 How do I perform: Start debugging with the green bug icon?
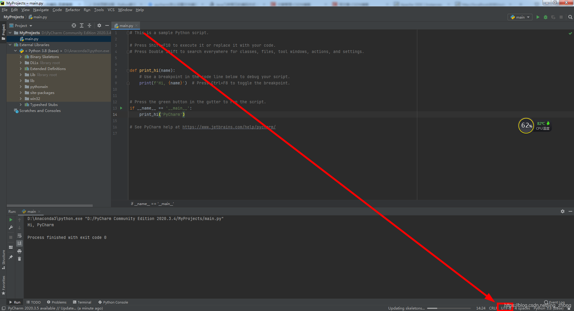click(546, 17)
